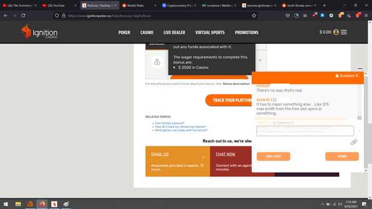Open the VIRTUAL SPORTS menu
The height and width of the screenshot is (209, 372).
pos(210,33)
